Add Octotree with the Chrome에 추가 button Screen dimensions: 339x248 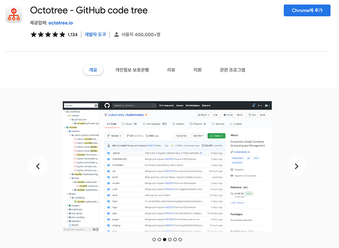tap(307, 10)
